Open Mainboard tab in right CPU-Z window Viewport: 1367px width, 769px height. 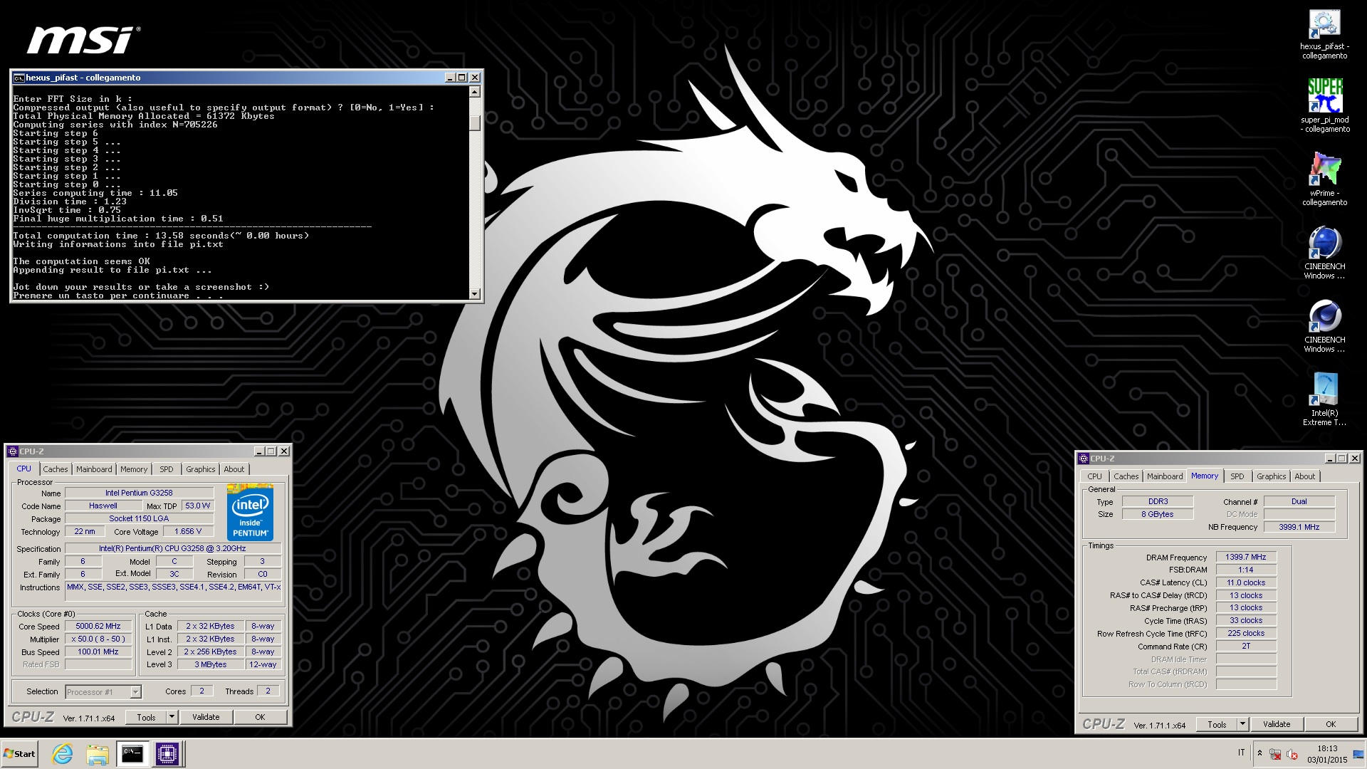pos(1165,476)
